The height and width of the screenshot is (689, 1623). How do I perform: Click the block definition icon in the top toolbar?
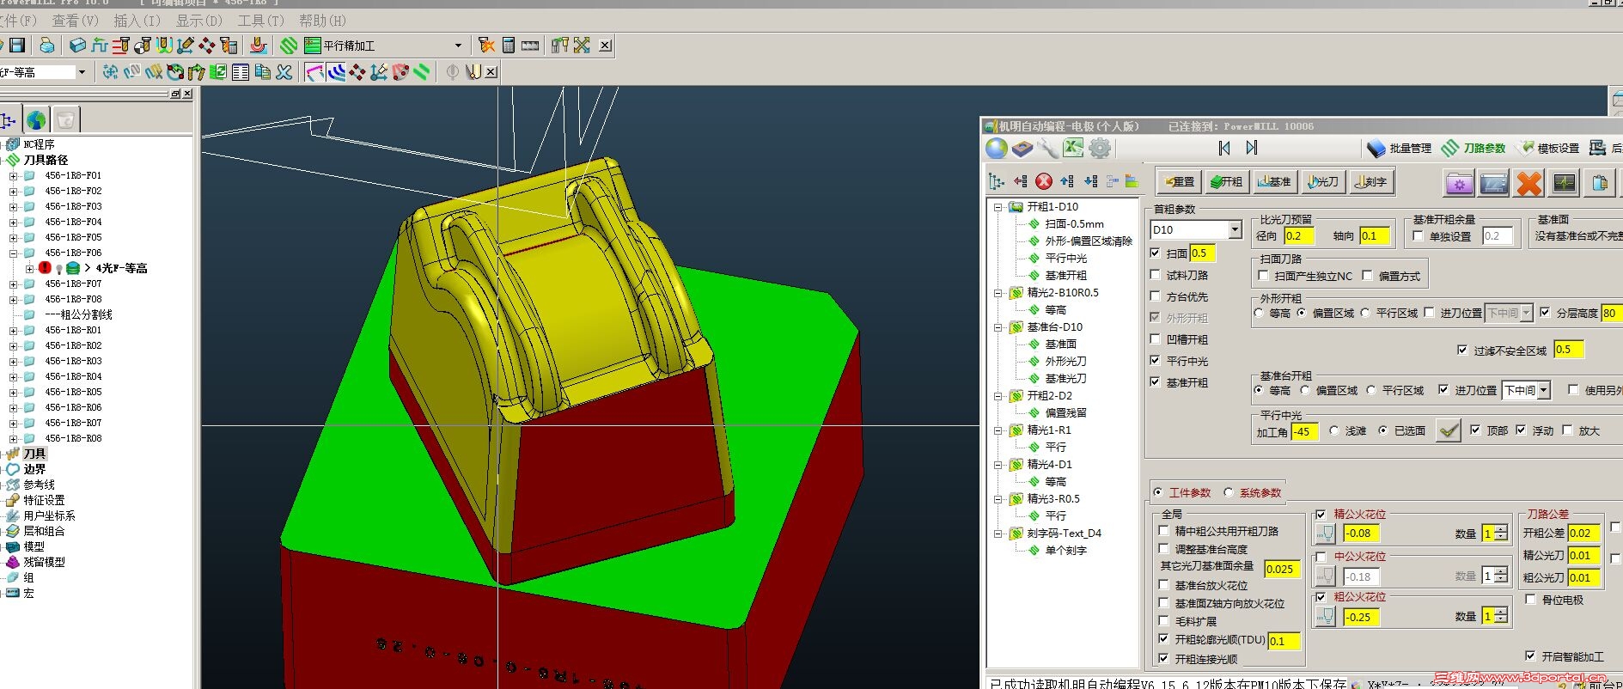[77, 45]
